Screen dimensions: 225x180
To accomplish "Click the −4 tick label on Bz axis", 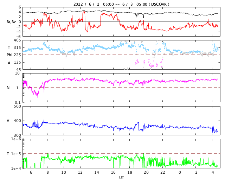I will [18, 32].
